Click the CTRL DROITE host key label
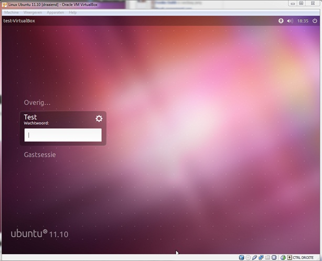The image size is (322, 261). tap(303, 257)
